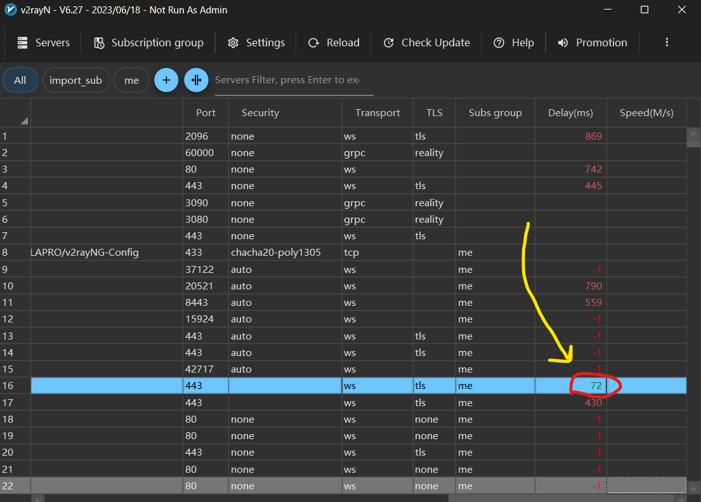Select row header number 20

(x=15, y=452)
